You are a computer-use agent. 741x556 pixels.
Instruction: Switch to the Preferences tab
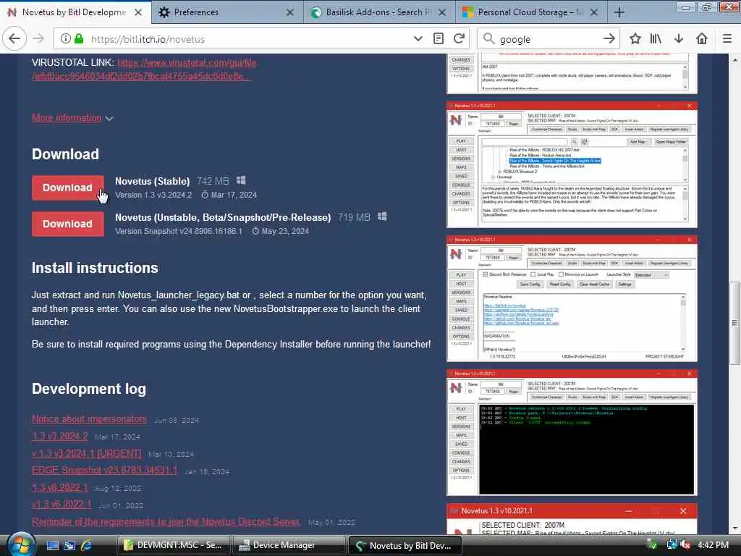tap(228, 12)
